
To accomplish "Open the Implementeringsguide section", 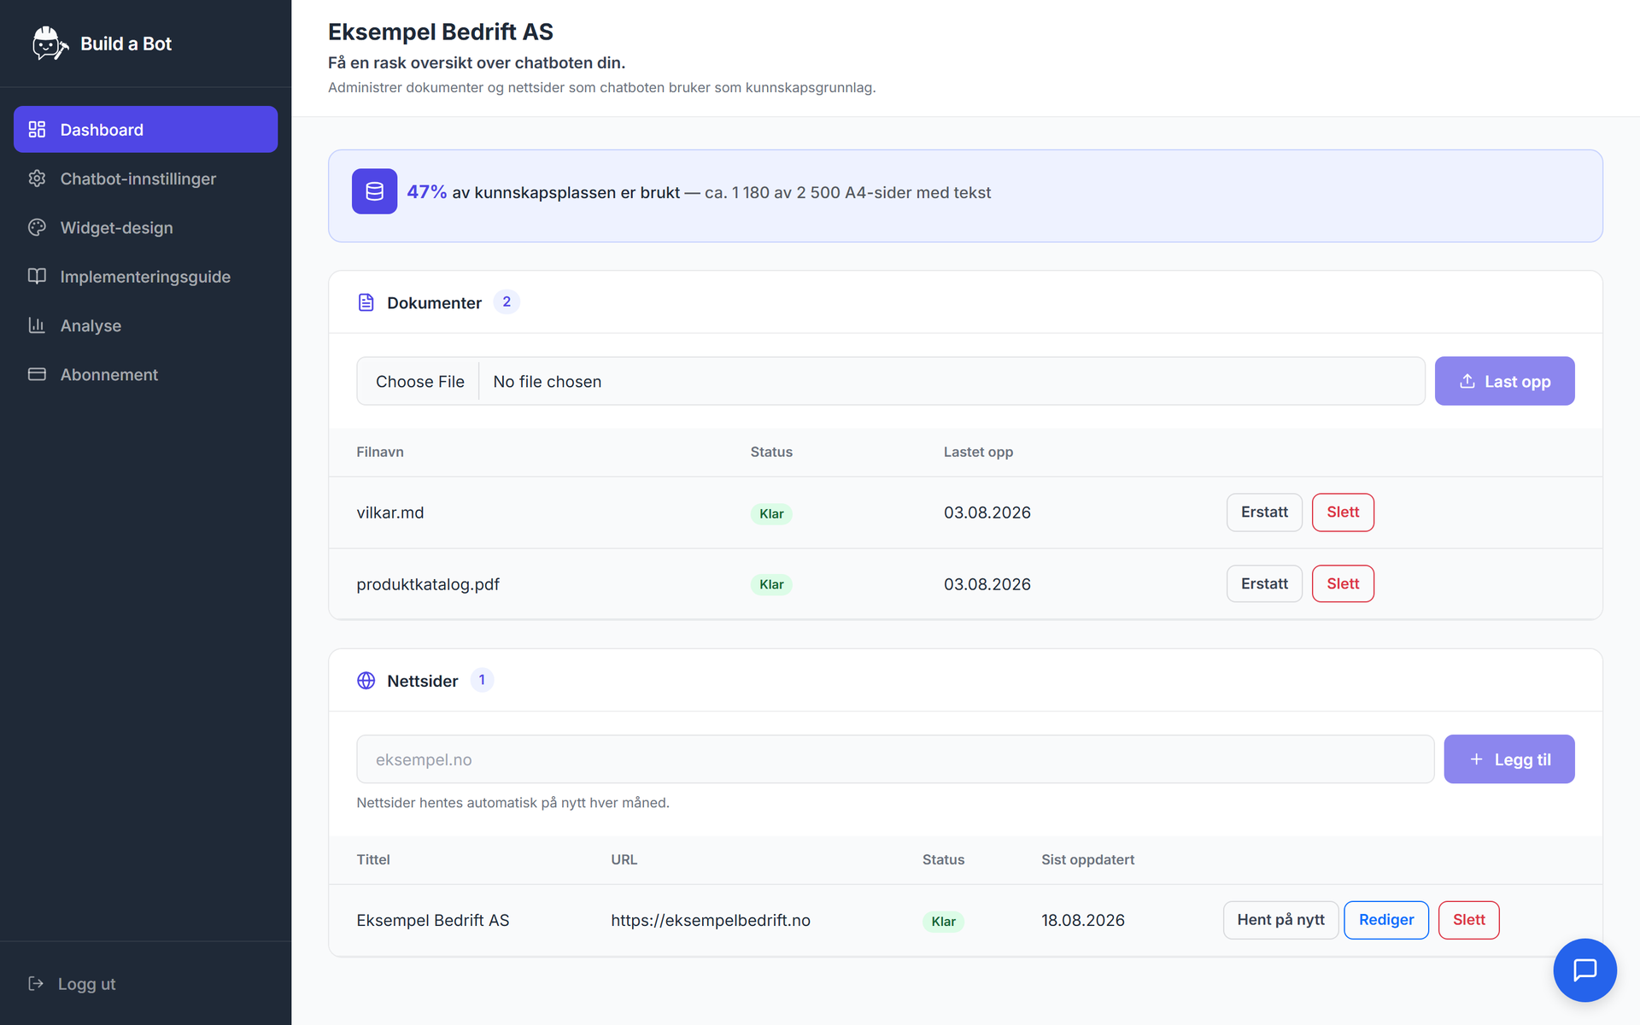I will tap(145, 276).
